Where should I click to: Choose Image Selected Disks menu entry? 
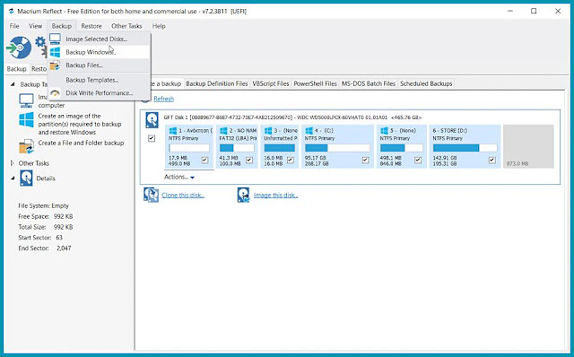tap(100, 39)
